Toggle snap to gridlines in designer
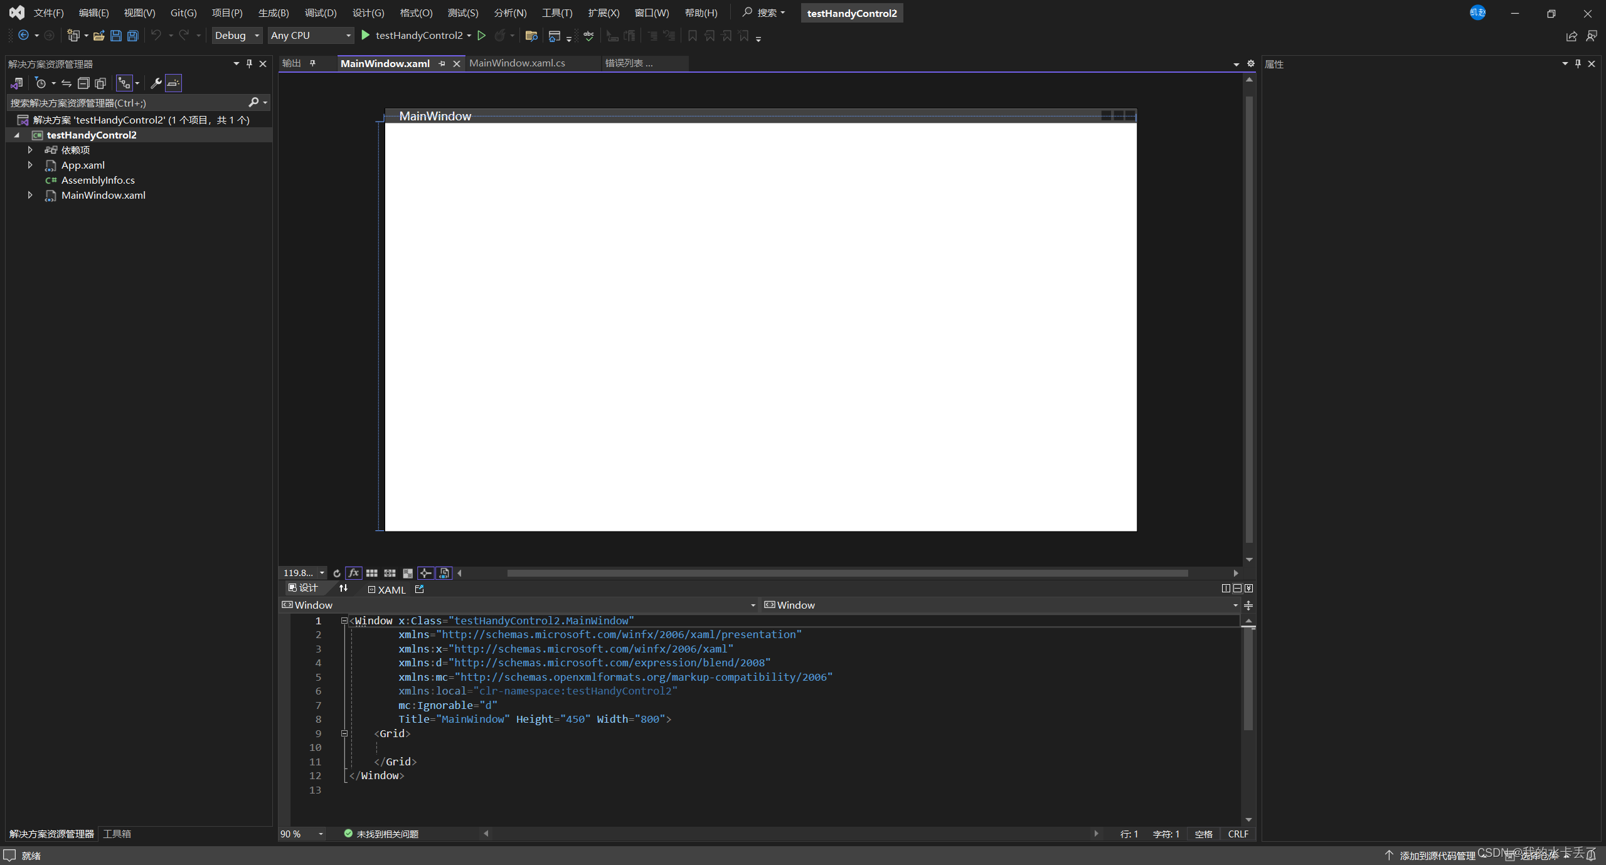1606x865 pixels. pyautogui.click(x=390, y=573)
